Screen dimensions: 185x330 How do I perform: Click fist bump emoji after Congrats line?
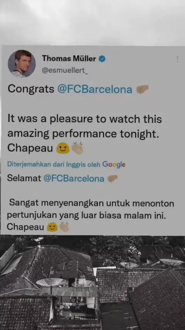(x=142, y=89)
